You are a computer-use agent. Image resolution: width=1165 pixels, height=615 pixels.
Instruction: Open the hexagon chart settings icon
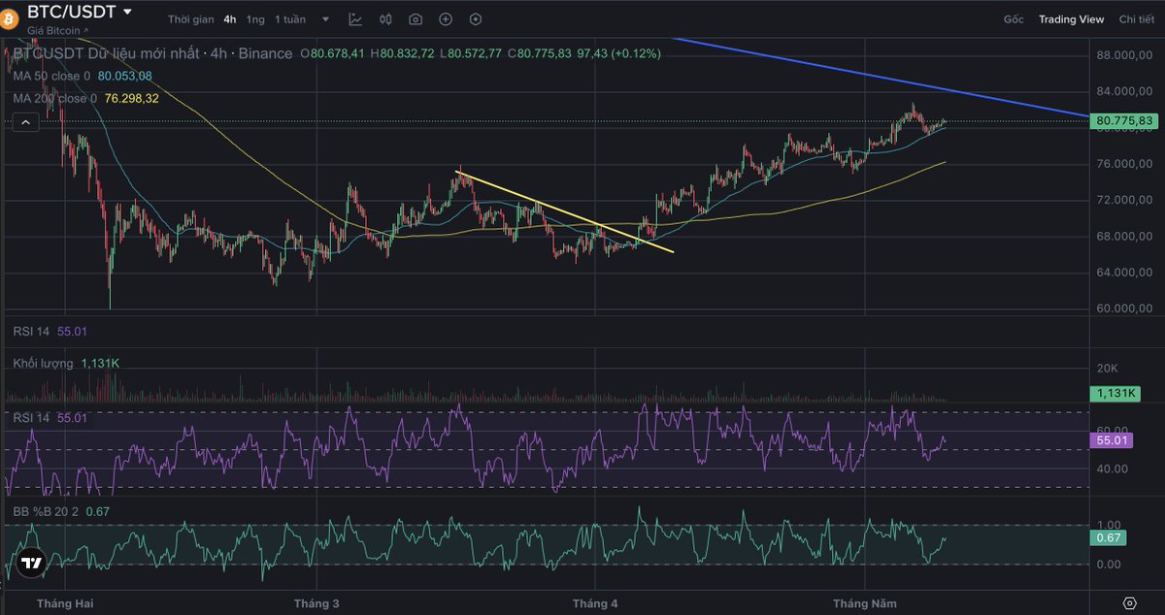475,19
